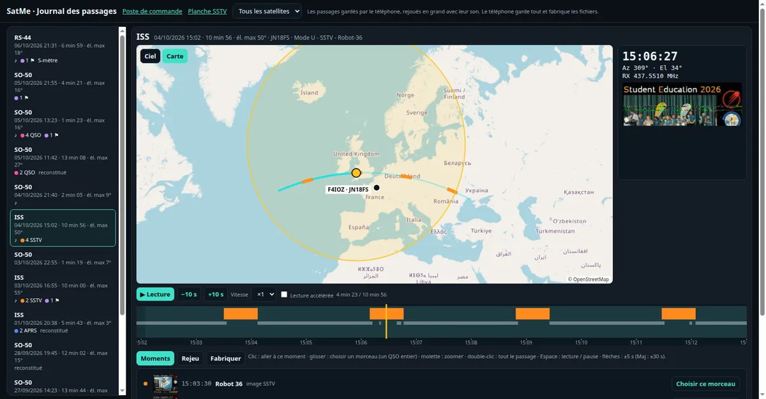The width and height of the screenshot is (766, 399).
Task: Click the orange dot beside 15:03:30 Robot 36
Action: (146, 384)
